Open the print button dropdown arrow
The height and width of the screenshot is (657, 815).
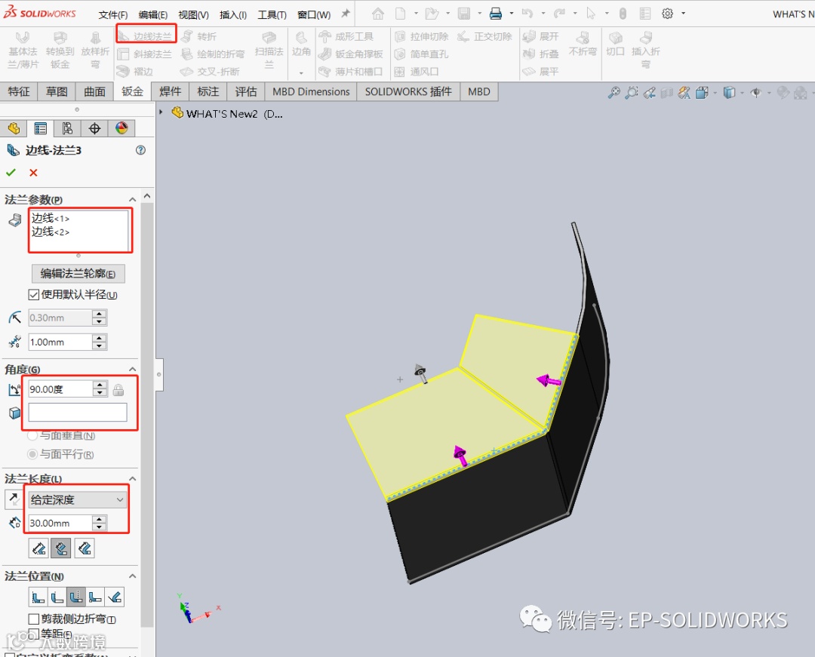click(512, 14)
